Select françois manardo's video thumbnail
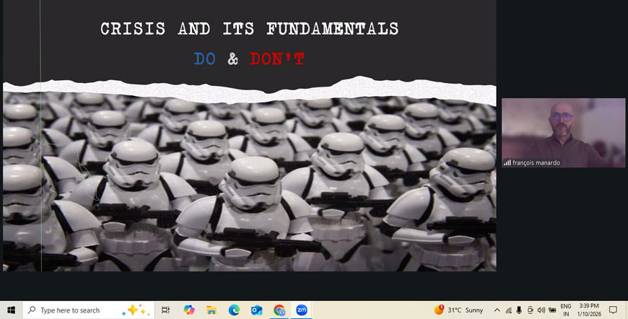628x319 pixels. coord(563,133)
